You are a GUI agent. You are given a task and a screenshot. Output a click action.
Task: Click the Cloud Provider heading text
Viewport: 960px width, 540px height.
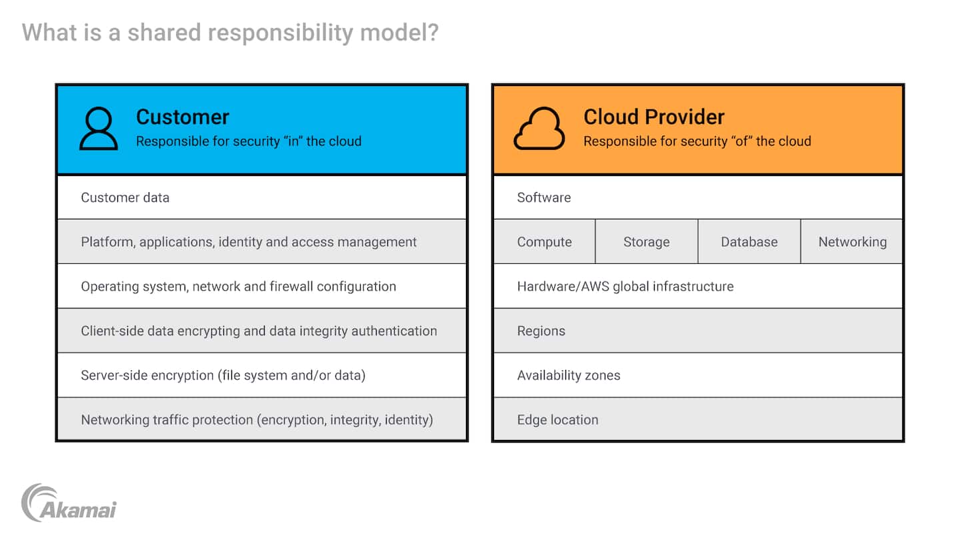pos(653,117)
